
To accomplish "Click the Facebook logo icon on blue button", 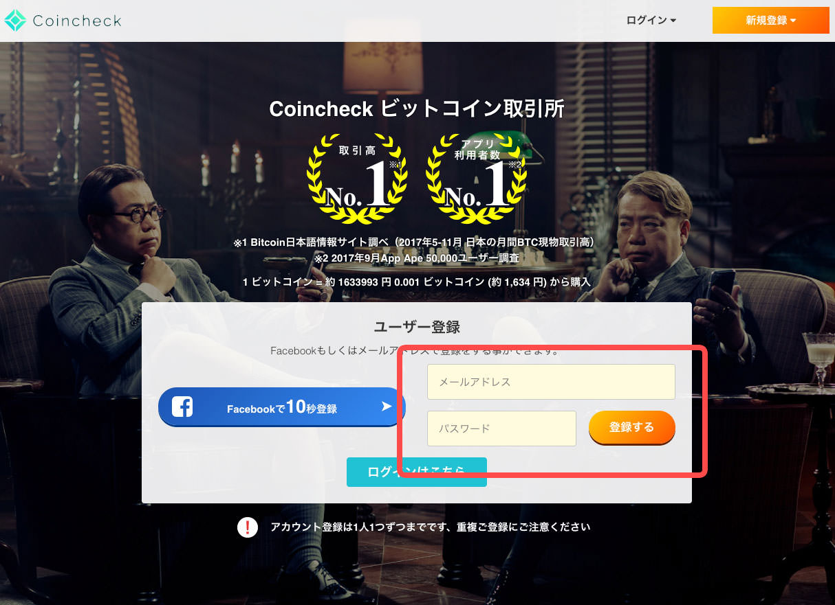I will (182, 407).
